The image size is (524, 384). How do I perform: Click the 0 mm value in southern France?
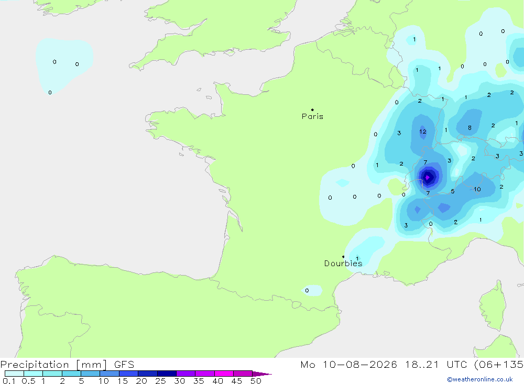(x=307, y=290)
